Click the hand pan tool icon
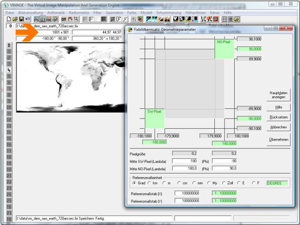 point(70,19)
